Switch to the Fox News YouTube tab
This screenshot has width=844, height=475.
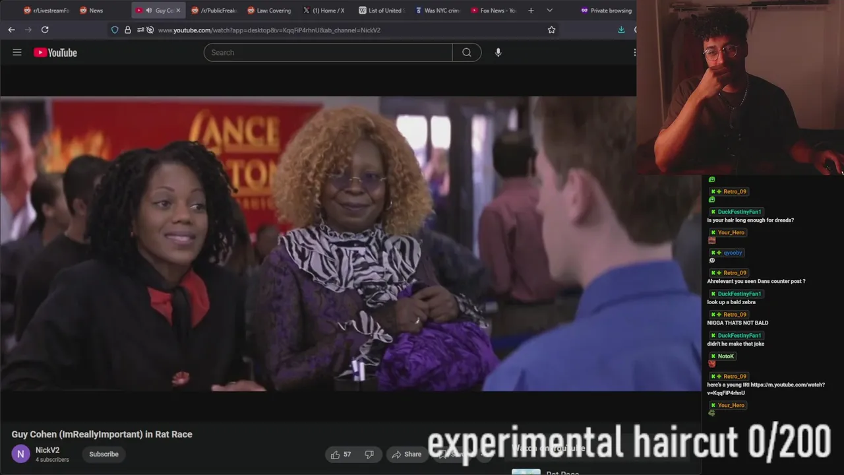tap(494, 11)
